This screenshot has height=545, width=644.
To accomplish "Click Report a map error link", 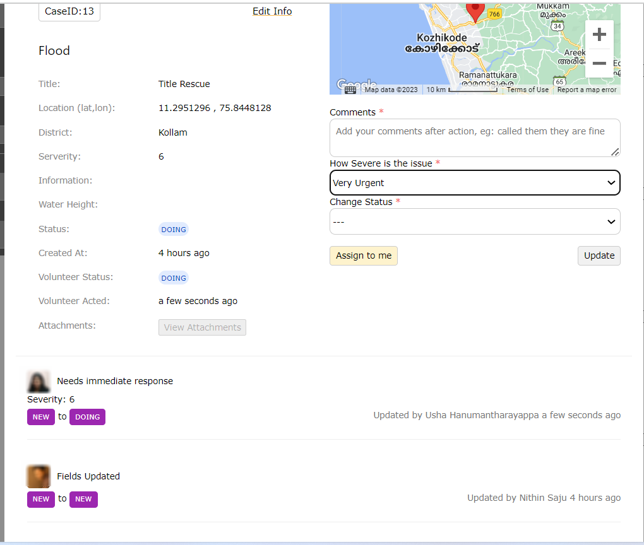I will point(587,90).
